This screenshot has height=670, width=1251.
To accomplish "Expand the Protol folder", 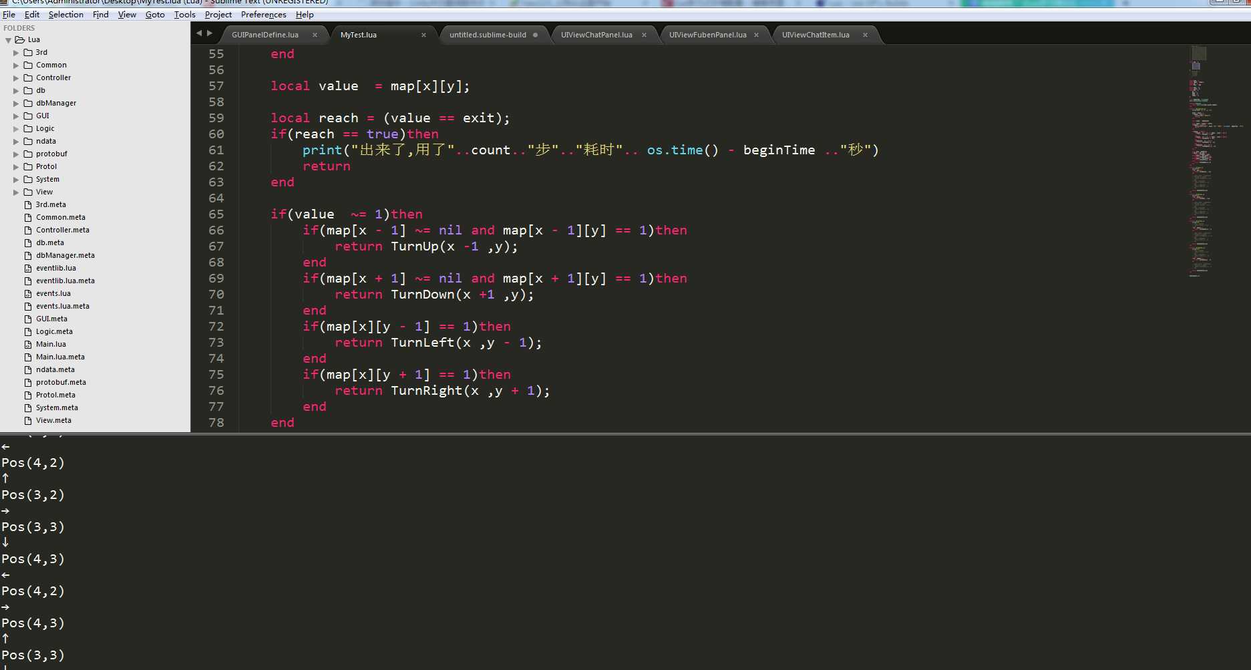I will (x=16, y=167).
